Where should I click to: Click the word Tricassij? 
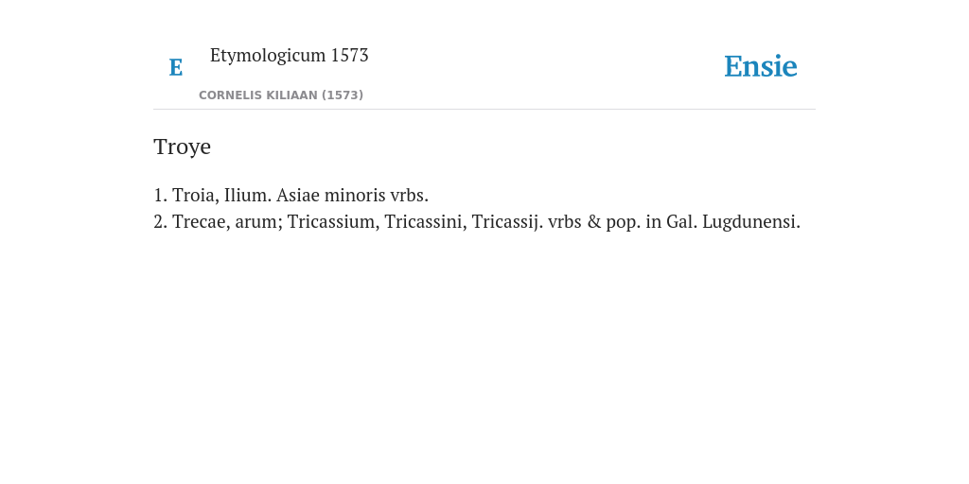[508, 221]
